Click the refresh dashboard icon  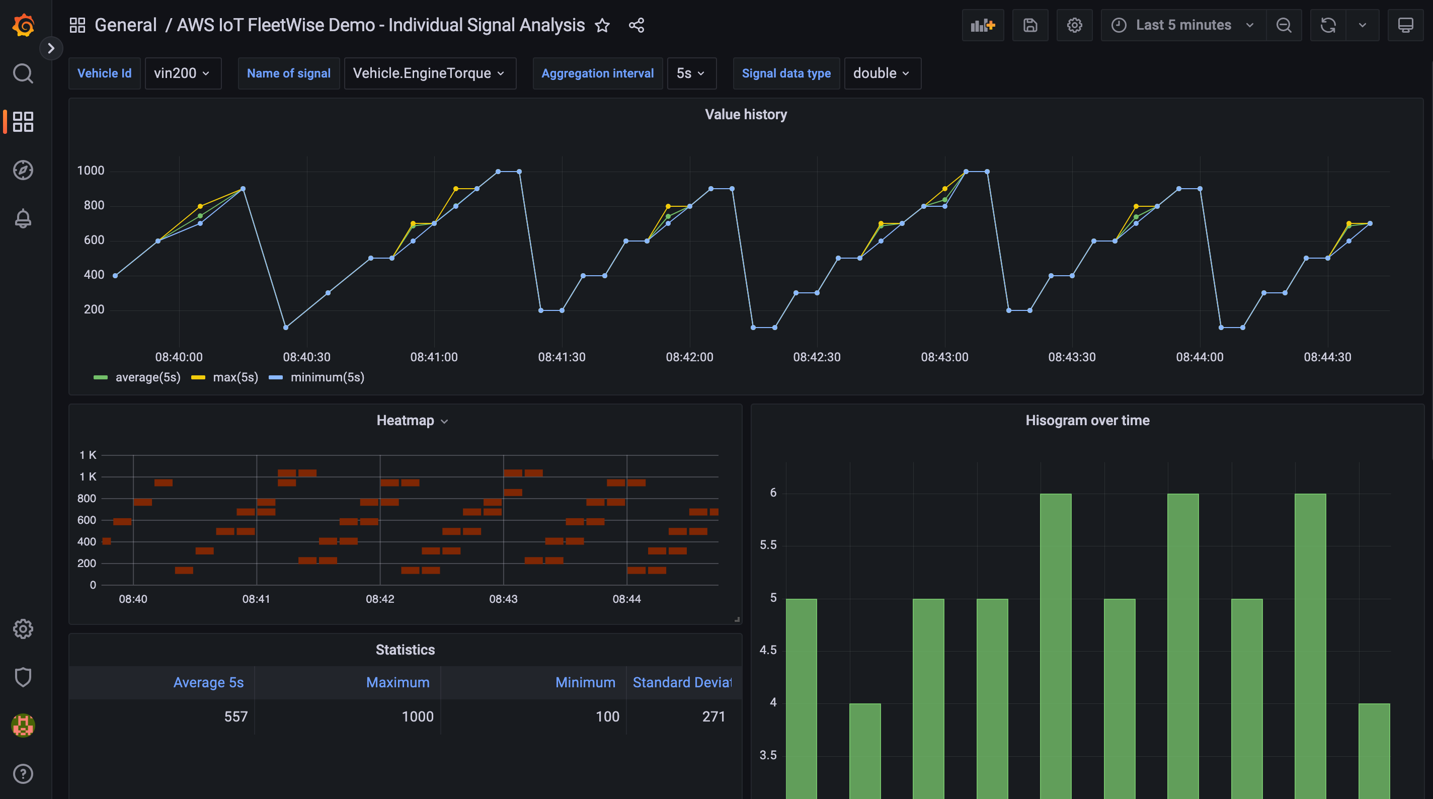tap(1329, 24)
